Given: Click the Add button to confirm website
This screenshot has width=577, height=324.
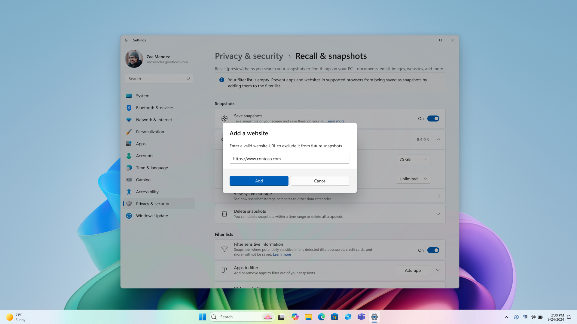Looking at the screenshot, I should click(x=259, y=181).
